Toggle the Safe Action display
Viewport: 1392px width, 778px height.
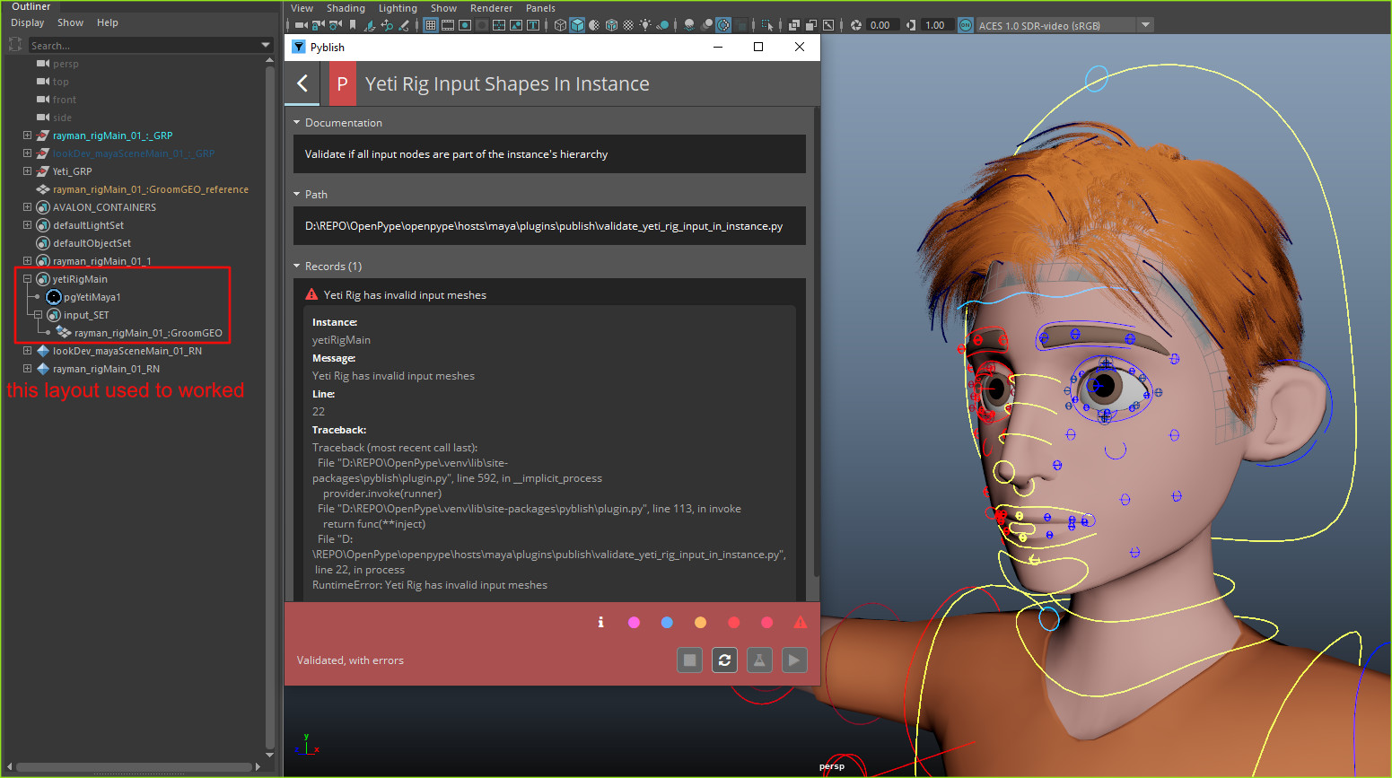point(516,25)
